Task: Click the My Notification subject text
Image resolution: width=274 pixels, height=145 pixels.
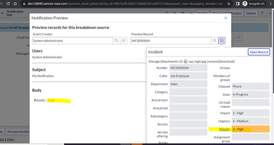Action: [x=43, y=76]
